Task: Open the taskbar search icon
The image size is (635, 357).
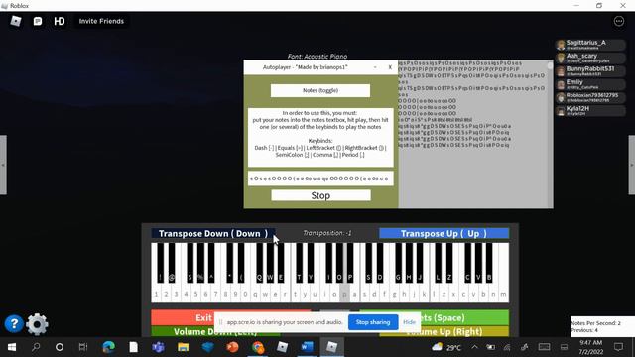Action: [36, 347]
